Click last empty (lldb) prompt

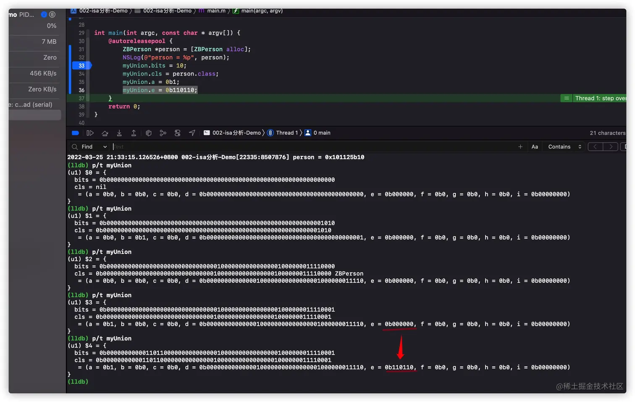78,382
